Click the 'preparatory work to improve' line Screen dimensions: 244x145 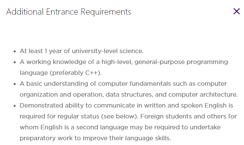(x=95, y=138)
